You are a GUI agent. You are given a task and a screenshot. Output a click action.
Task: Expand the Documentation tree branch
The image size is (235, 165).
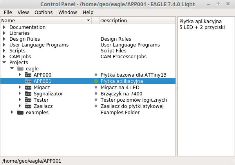[x=4, y=27]
